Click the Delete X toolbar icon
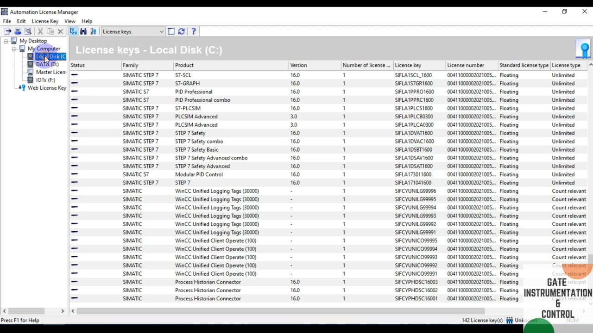593x333 pixels. tap(60, 31)
